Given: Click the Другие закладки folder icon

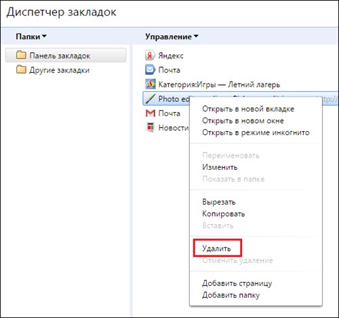Looking at the screenshot, I should click(x=21, y=69).
